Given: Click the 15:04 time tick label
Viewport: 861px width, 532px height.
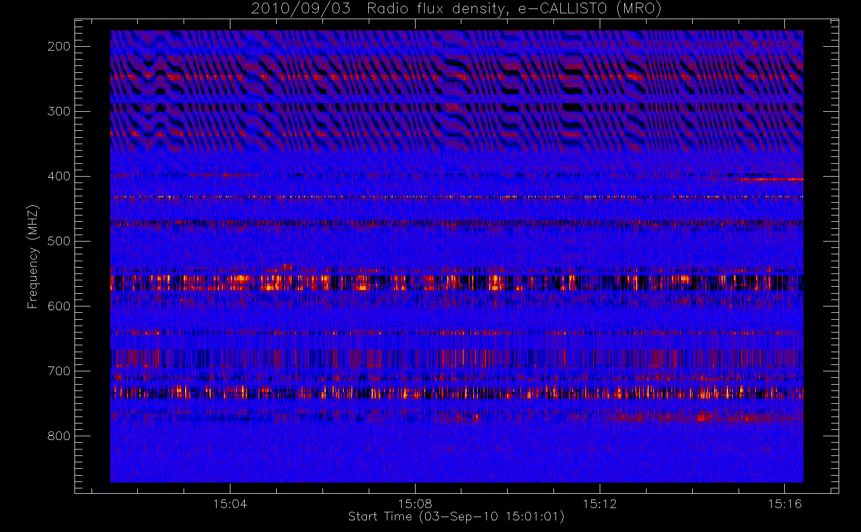Looking at the screenshot, I should point(230,503).
